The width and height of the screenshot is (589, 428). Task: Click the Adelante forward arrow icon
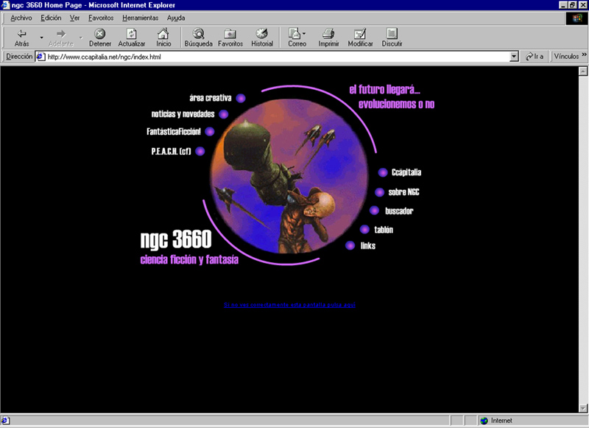[61, 33]
